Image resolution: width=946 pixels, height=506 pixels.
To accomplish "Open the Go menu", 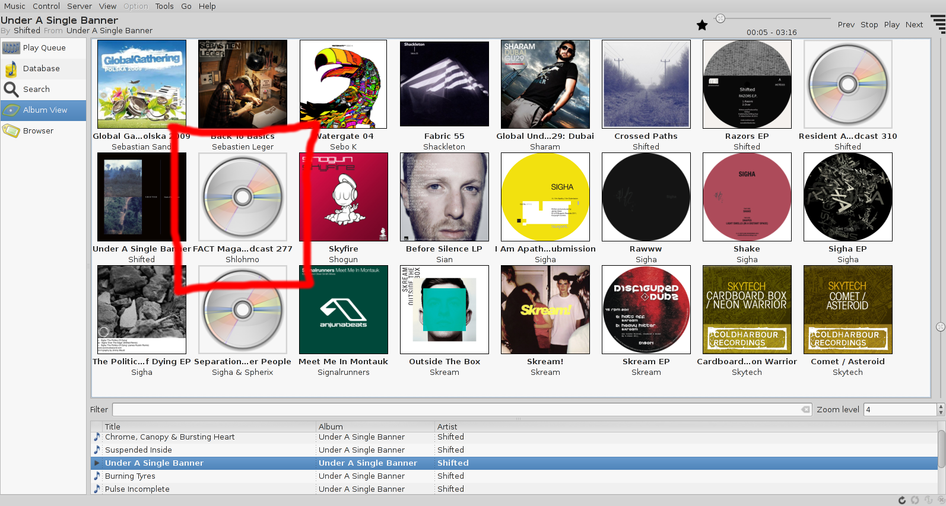I will [x=186, y=6].
